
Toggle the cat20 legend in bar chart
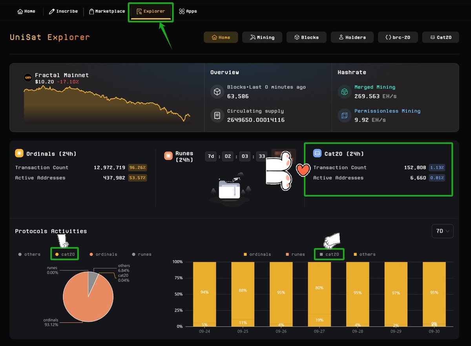(x=329, y=254)
